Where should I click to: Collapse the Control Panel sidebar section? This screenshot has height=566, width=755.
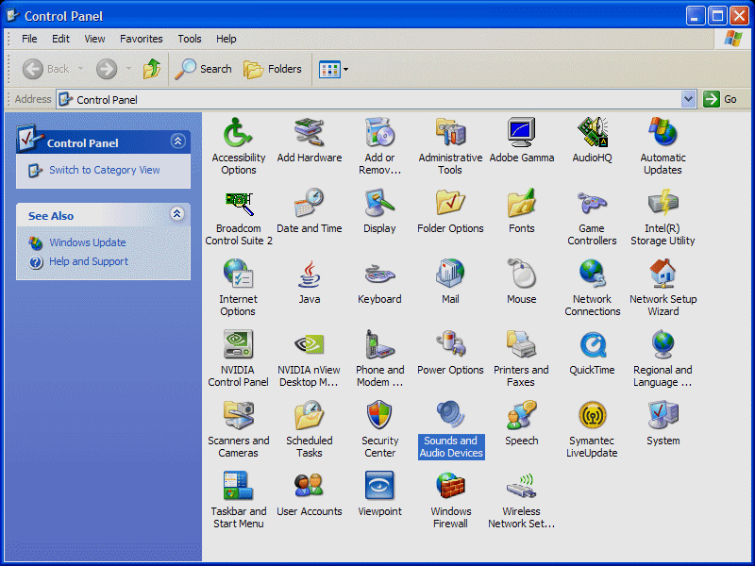click(177, 141)
